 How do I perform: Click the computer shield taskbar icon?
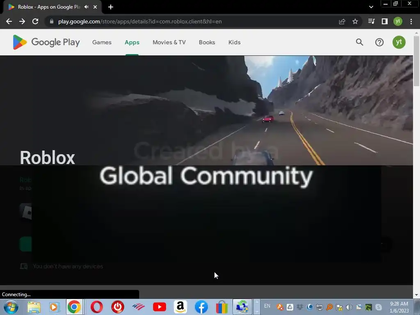[242, 307]
